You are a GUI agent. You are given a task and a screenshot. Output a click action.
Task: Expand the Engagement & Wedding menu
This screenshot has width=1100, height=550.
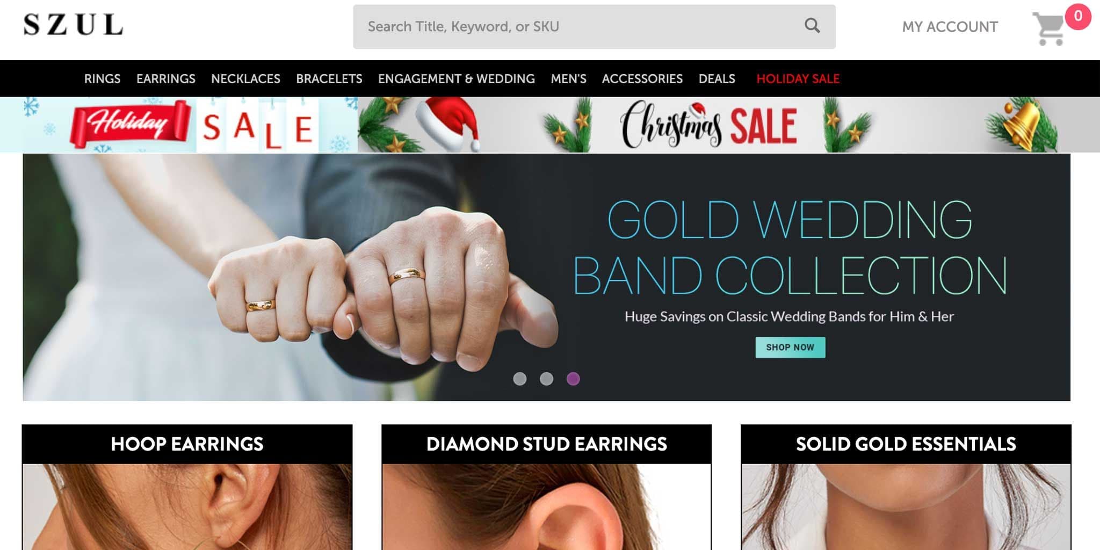point(456,79)
